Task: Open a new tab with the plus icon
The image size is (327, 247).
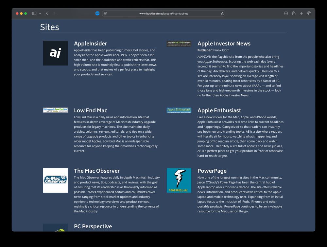Action: click(301, 13)
